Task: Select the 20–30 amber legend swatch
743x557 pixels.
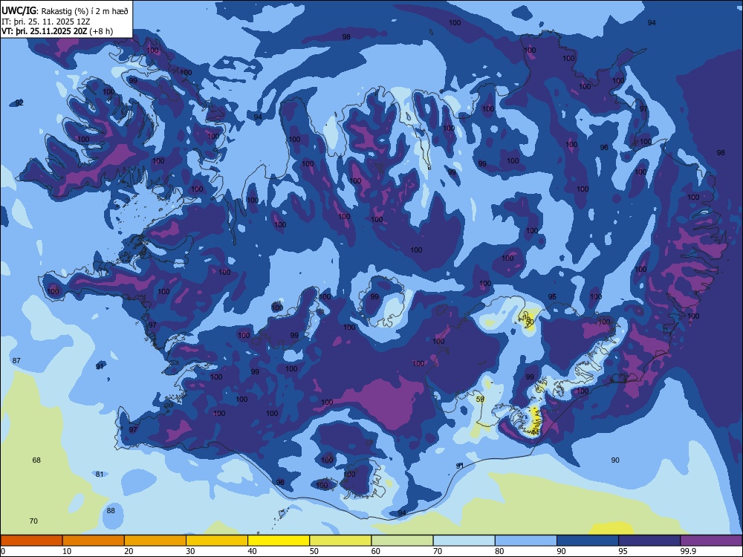Action: click(155, 541)
